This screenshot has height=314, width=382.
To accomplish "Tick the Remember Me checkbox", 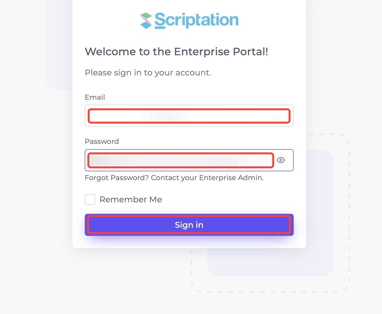I will click(90, 199).
